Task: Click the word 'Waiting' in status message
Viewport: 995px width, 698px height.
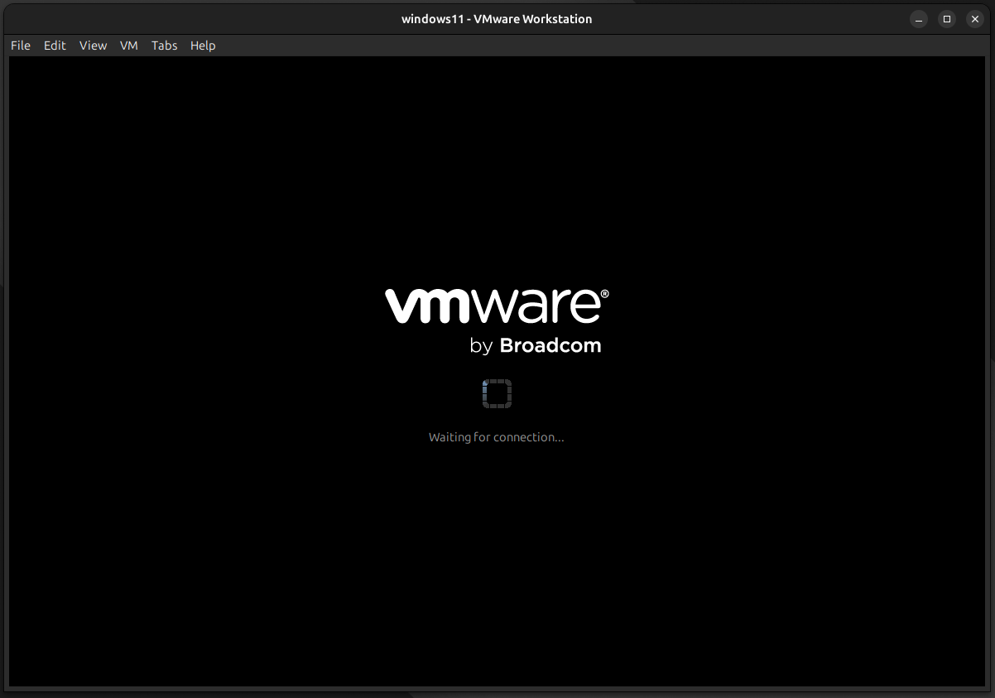Action: (x=449, y=437)
